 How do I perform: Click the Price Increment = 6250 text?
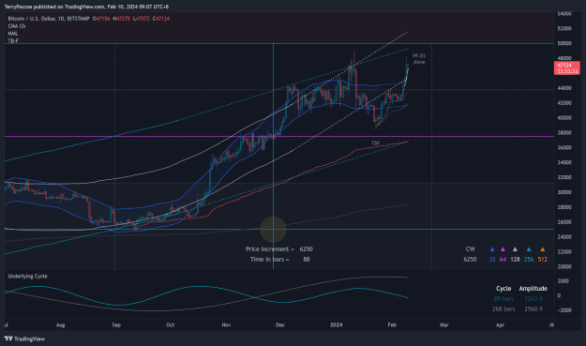pos(278,249)
